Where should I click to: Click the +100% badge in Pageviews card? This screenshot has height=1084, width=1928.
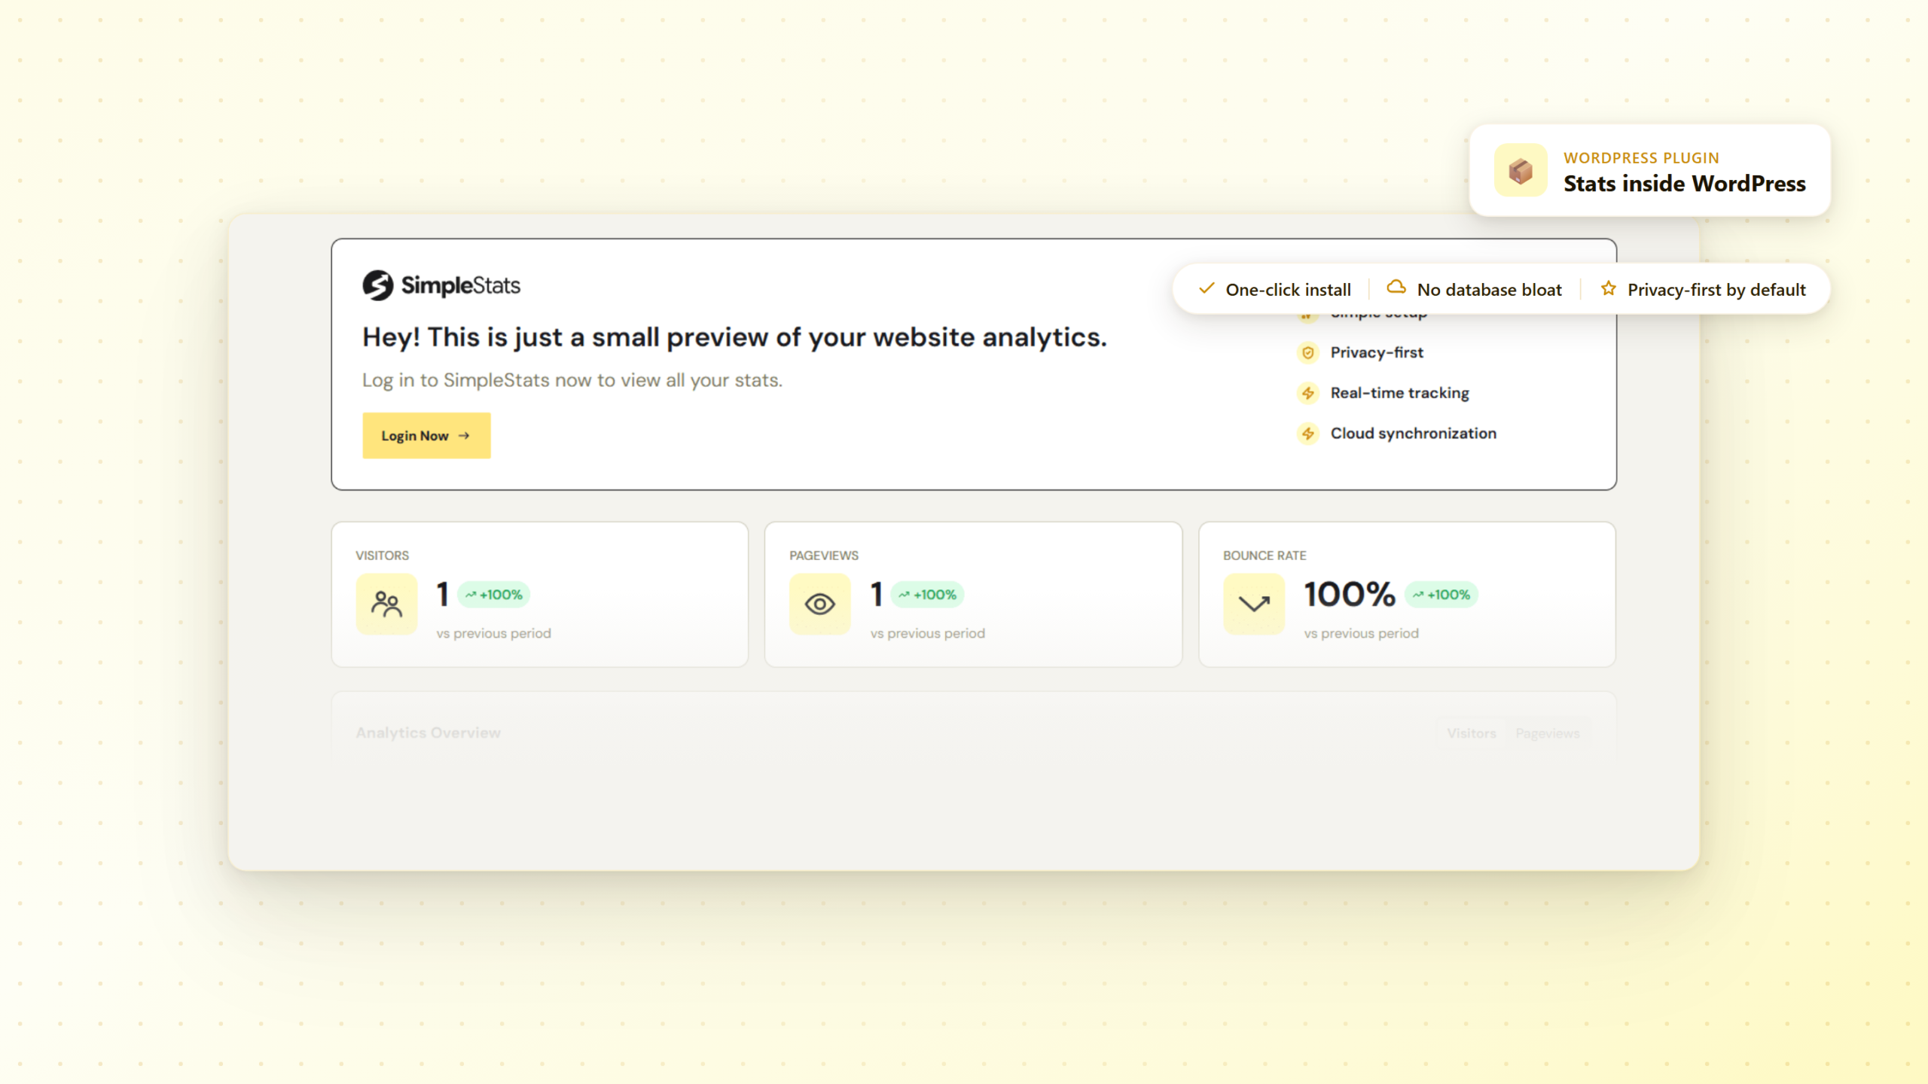pos(928,595)
